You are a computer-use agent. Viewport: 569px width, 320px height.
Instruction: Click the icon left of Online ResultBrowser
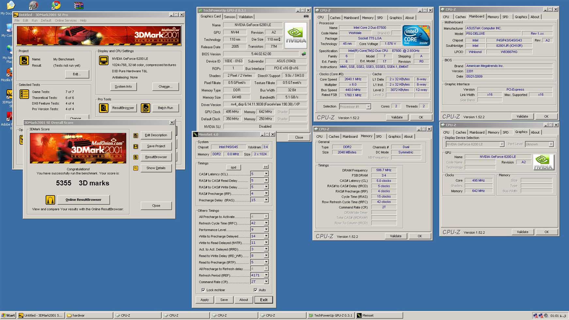[x=50, y=200]
